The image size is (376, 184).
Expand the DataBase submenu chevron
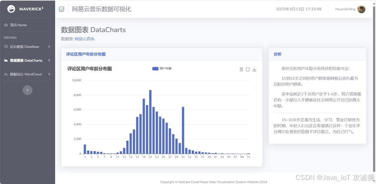click(49, 47)
